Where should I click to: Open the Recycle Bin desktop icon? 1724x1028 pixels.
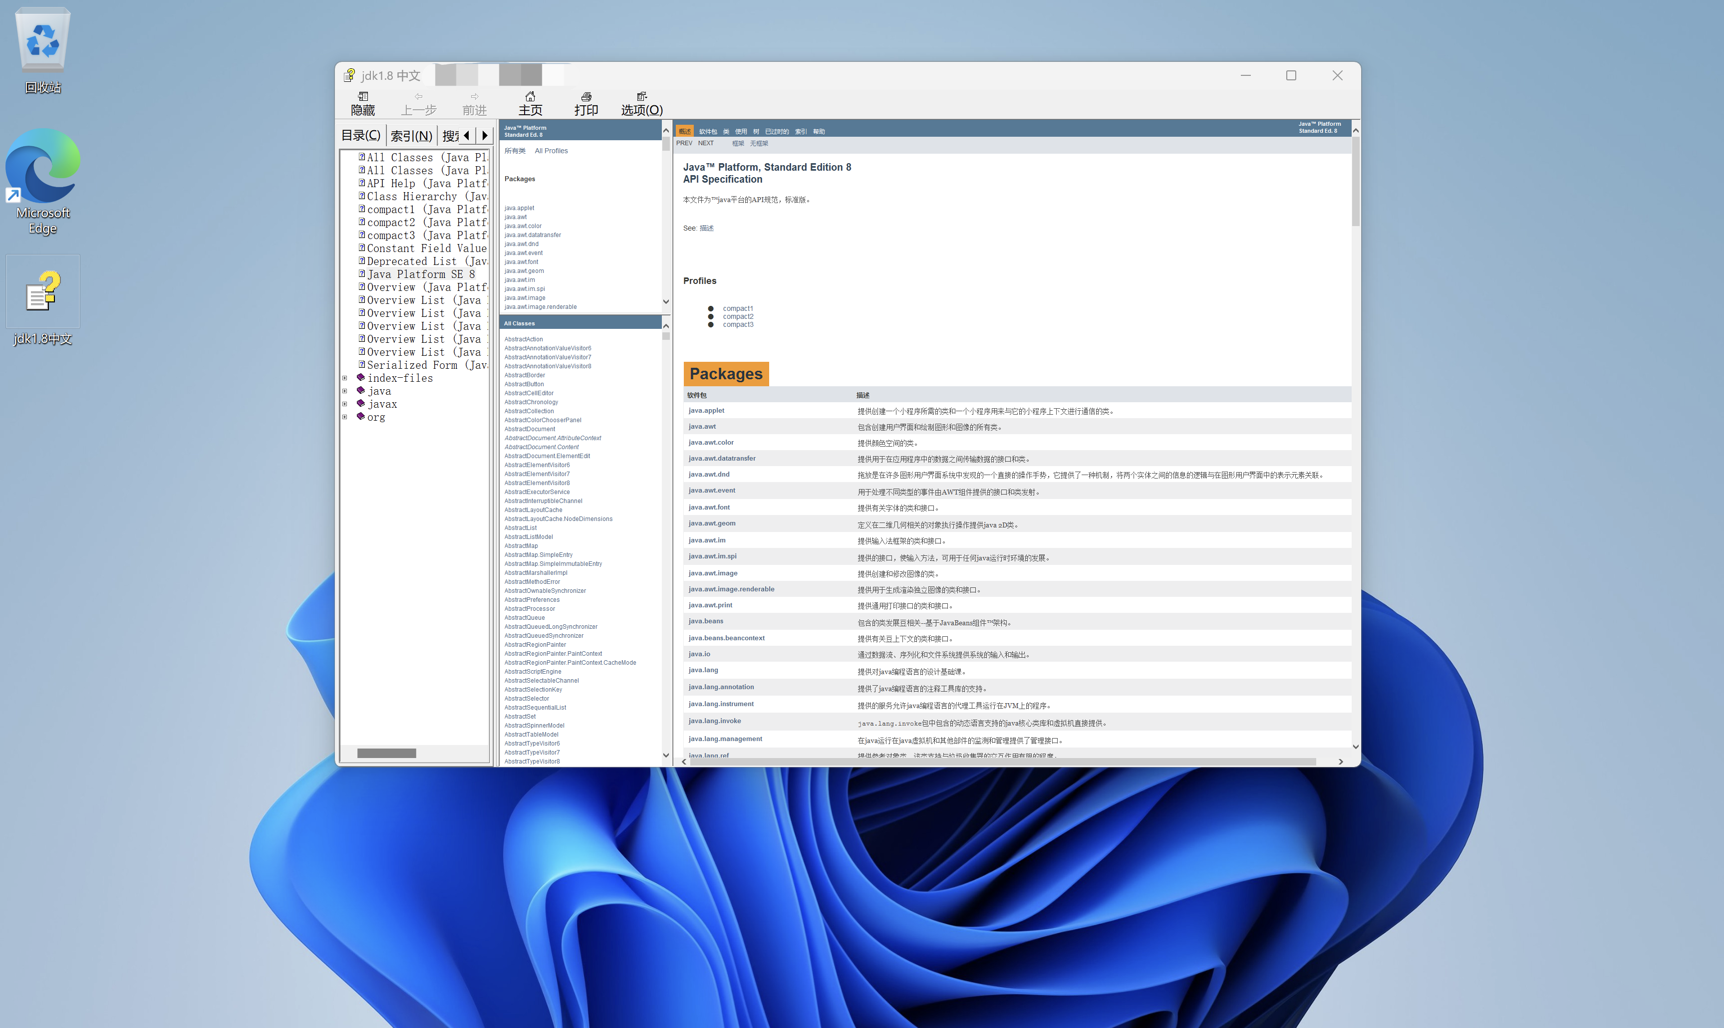pyautogui.click(x=43, y=50)
